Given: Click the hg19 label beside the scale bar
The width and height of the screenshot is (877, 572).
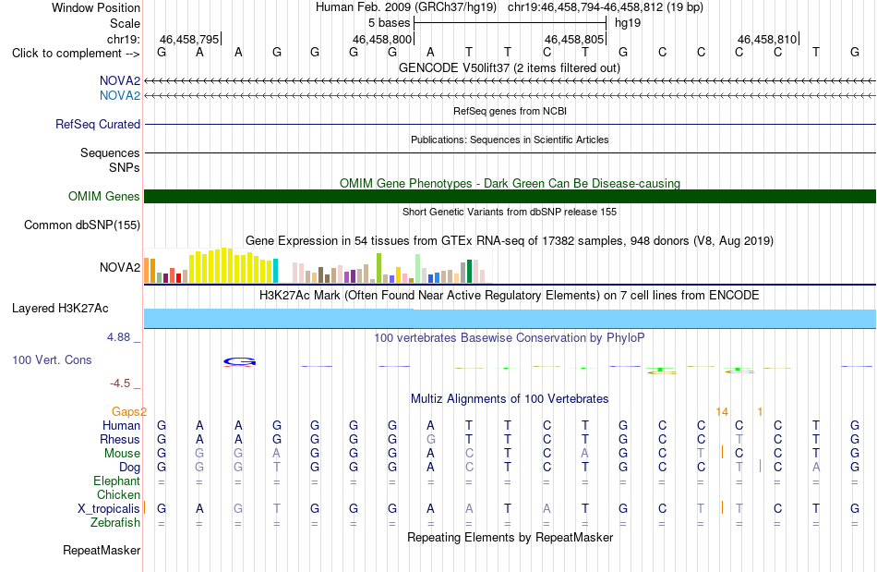Looking at the screenshot, I should pyautogui.click(x=628, y=23).
